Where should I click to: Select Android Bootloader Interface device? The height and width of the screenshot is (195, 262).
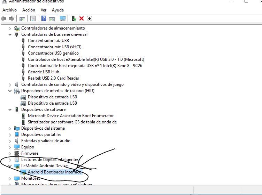[x=54, y=172]
